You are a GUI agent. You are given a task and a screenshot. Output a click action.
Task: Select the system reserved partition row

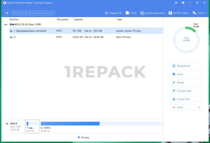coord(83,31)
